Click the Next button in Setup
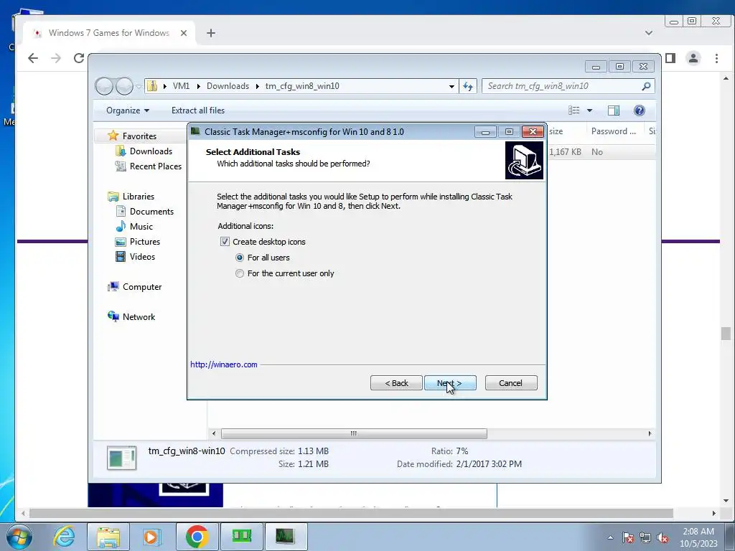The height and width of the screenshot is (551, 735). point(450,383)
